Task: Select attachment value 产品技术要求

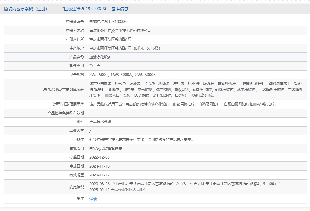Action: (100, 122)
